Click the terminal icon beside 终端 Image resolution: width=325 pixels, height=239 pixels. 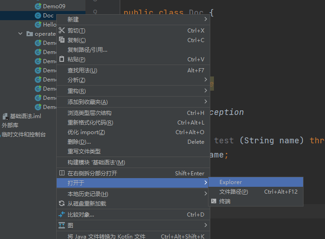213,201
